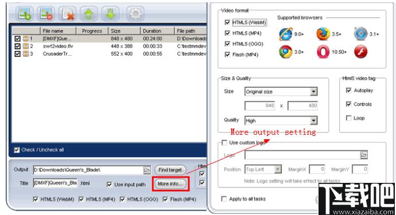The height and width of the screenshot is (215, 396).
Task: Move item down with green down arrow
Action: [x=110, y=14]
